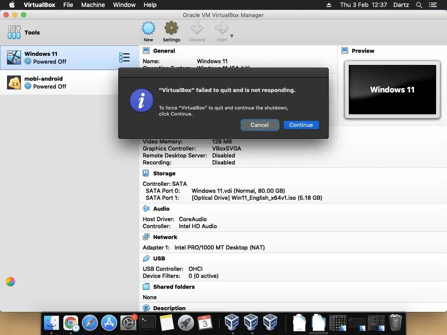Open the Settings gear in the toolbar

(x=171, y=32)
